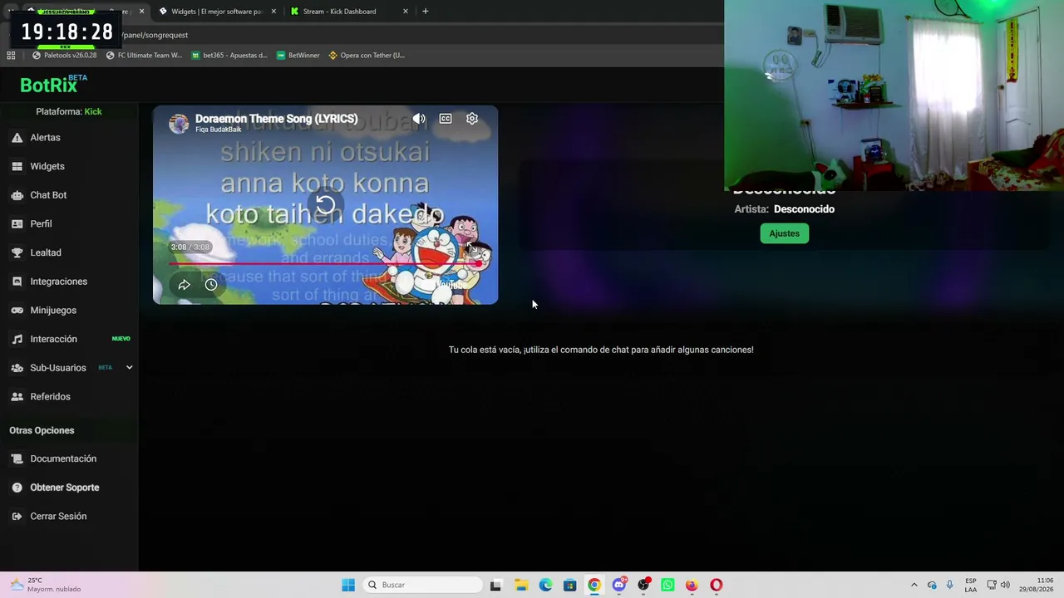Open File Explorer from the taskbar
This screenshot has width=1064, height=598.
[x=520, y=585]
